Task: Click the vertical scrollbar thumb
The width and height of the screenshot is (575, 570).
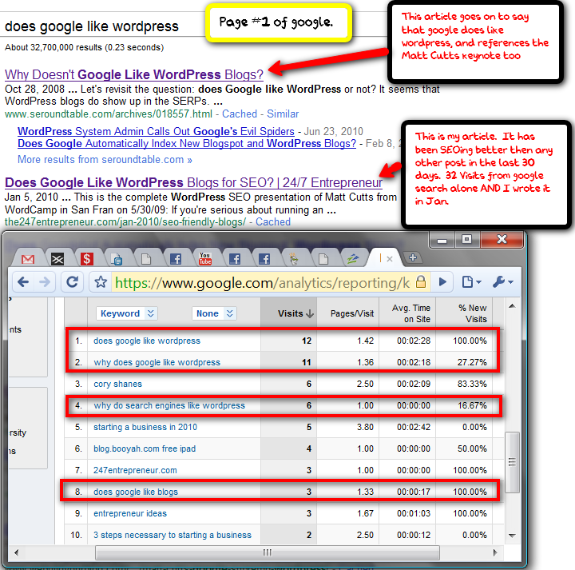Action: point(512,462)
